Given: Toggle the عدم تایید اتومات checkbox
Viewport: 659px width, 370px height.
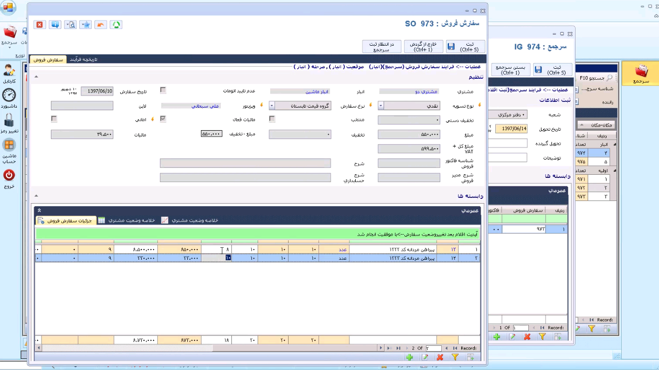Looking at the screenshot, I should coord(163,90).
